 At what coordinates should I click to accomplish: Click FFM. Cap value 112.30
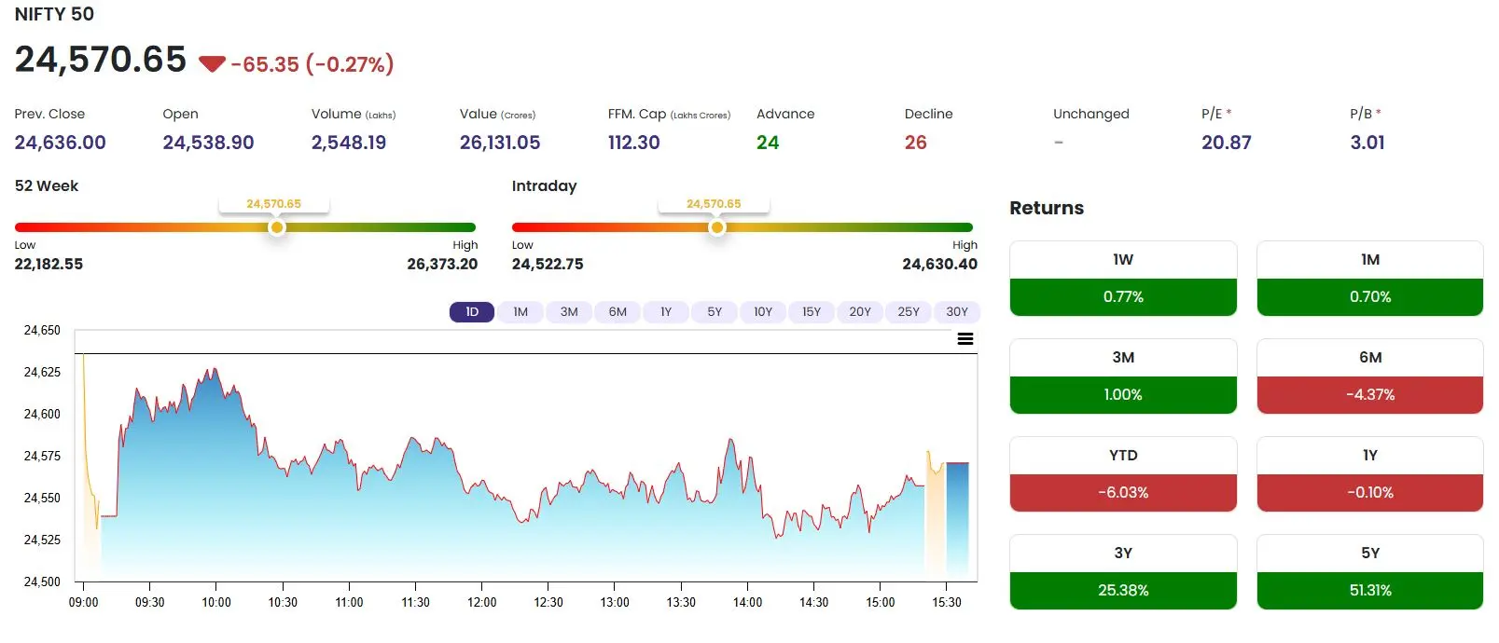(x=634, y=143)
